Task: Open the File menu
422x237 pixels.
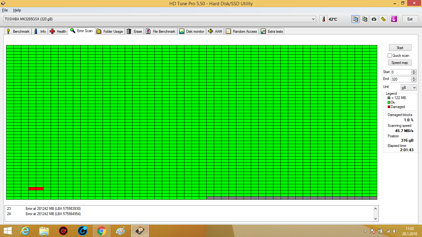Action: click(5, 10)
